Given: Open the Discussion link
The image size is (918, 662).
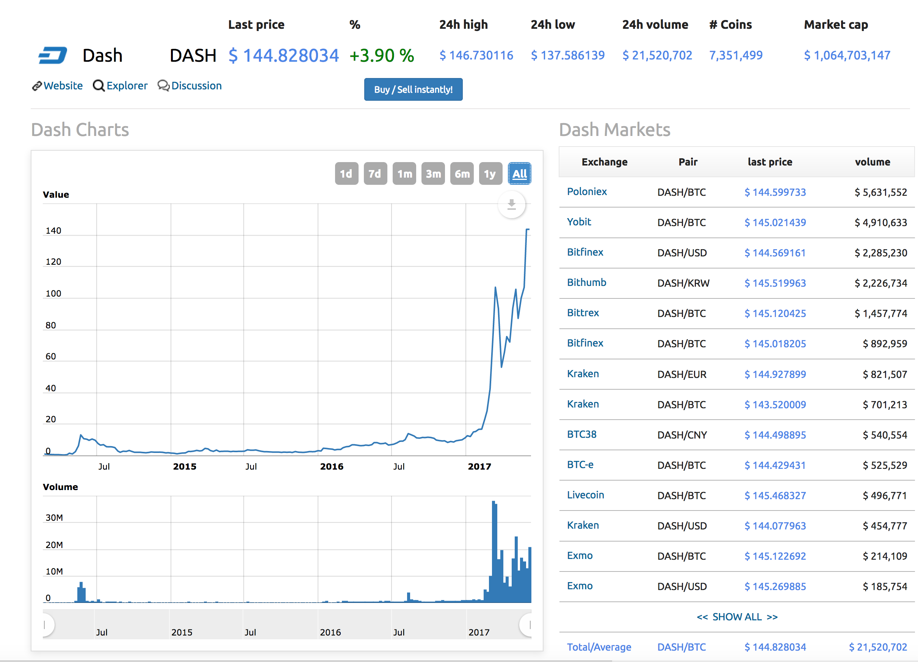Looking at the screenshot, I should pos(196,86).
